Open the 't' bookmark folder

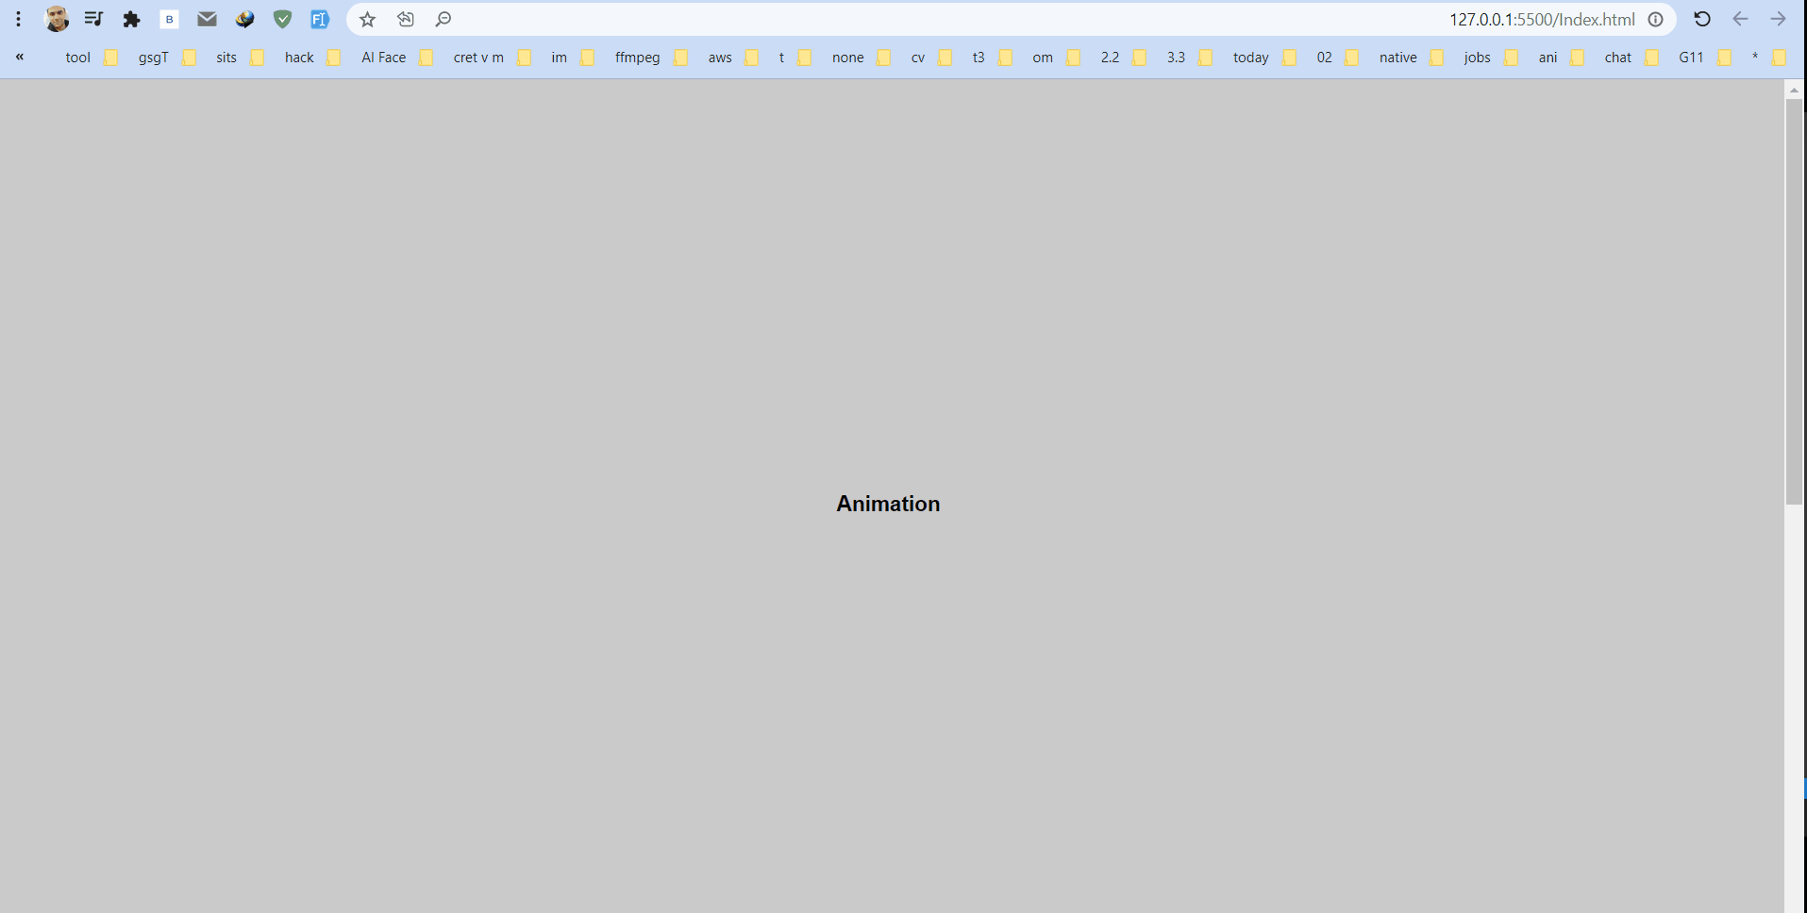[795, 58]
